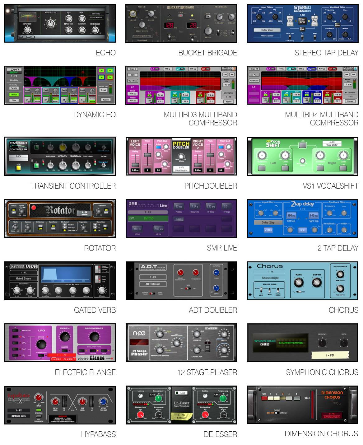This screenshot has width=363, height=445.
Task: Click the 23 ms Predelay field in SMR Live
Action: 179,206
